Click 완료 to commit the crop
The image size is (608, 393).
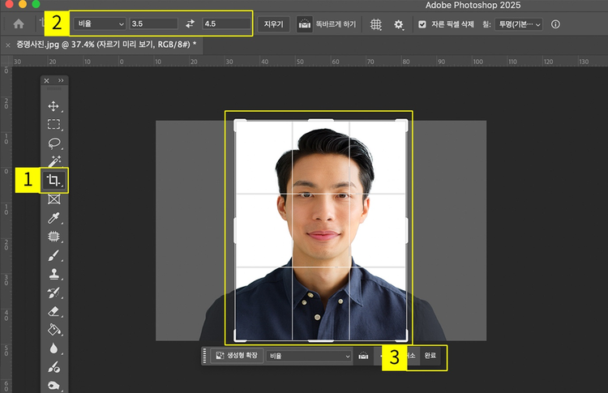430,356
